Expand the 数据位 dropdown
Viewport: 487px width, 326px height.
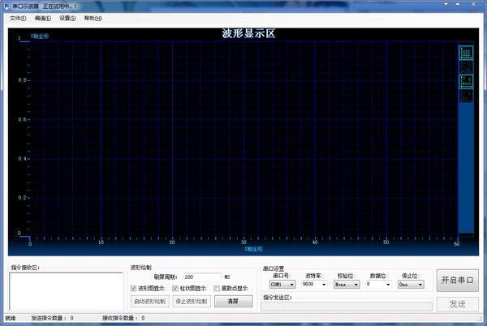[x=378, y=285]
